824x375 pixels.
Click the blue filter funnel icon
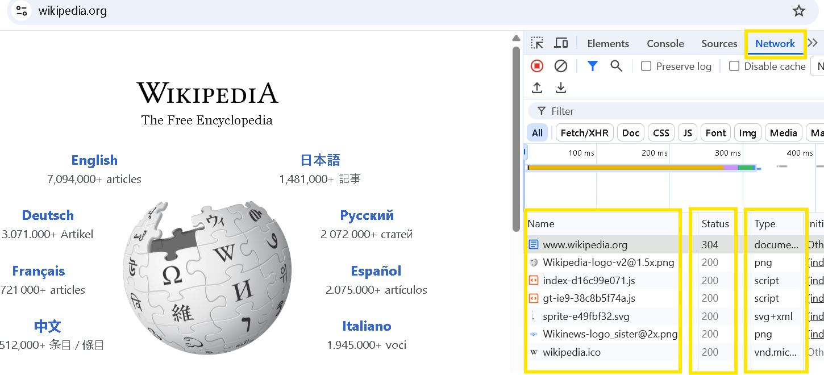point(592,66)
